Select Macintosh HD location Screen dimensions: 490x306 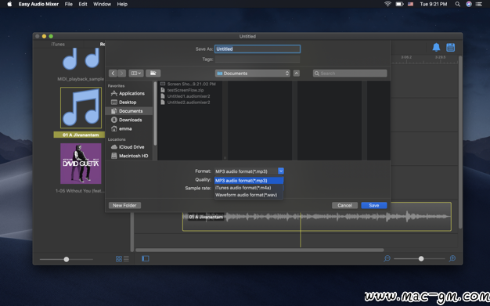tap(129, 156)
